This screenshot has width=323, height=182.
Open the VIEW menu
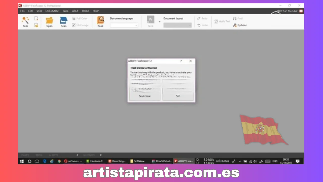coord(39,11)
